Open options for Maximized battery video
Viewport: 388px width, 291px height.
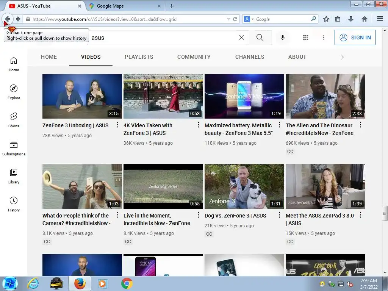tap(279, 125)
